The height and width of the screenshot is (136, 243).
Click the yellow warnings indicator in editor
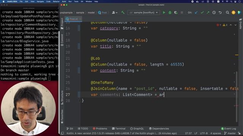(x=225, y=25)
